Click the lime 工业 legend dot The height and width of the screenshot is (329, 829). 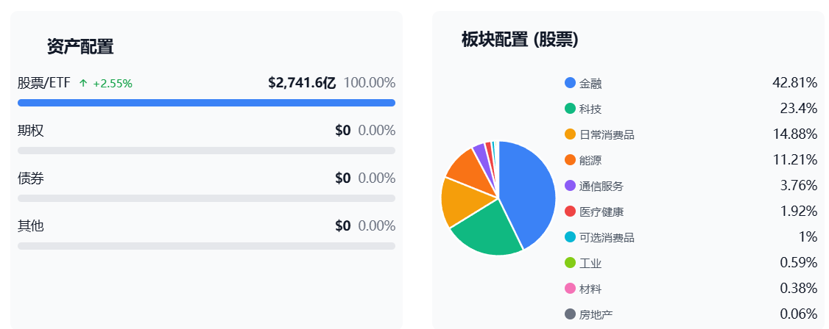570,263
